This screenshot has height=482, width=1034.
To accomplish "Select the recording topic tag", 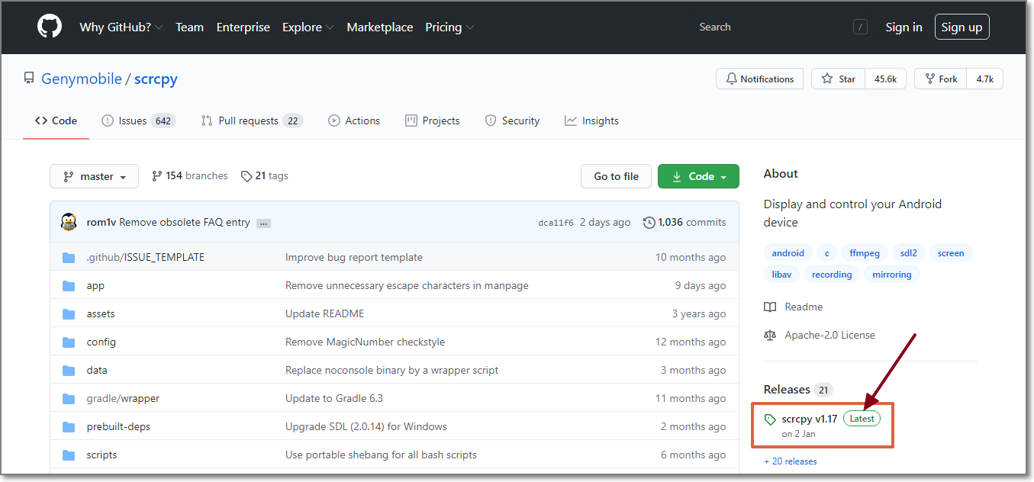I will pyautogui.click(x=832, y=275).
